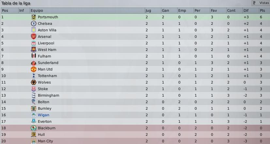
Task: Open the West Ham badge icon
Action: (x=34, y=50)
